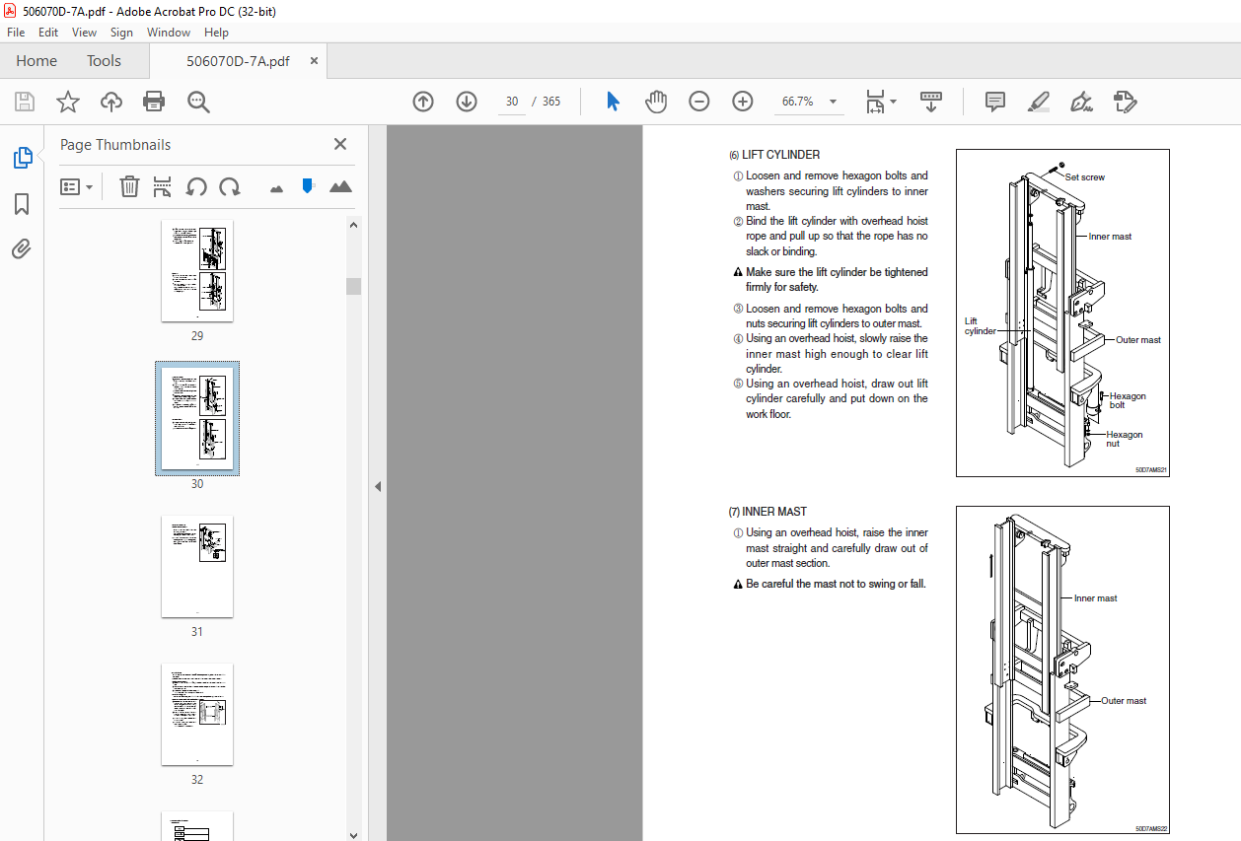Switch to the Tools tab
Image resolution: width=1241 pixels, height=841 pixels.
click(104, 61)
